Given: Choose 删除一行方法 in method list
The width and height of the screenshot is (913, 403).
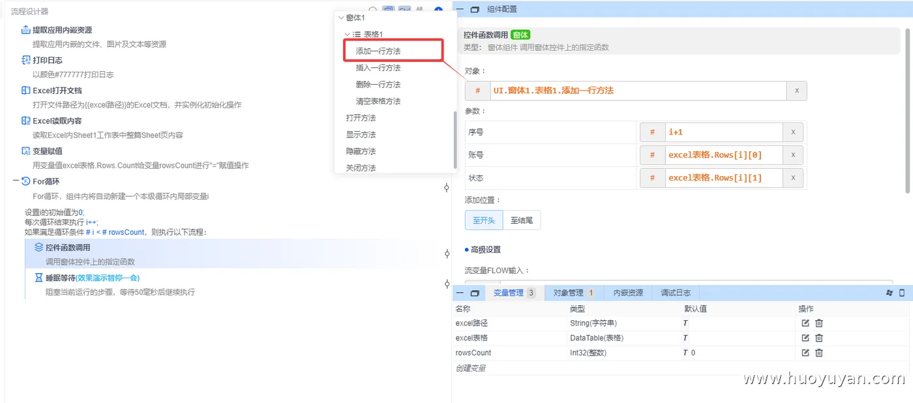Looking at the screenshot, I should point(378,85).
